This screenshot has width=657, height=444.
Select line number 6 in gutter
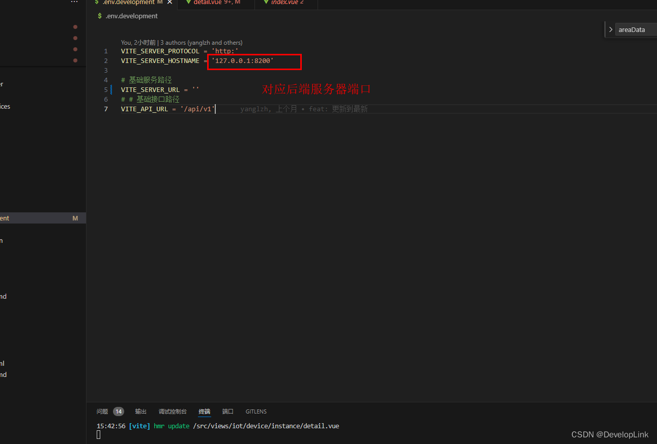click(x=106, y=100)
